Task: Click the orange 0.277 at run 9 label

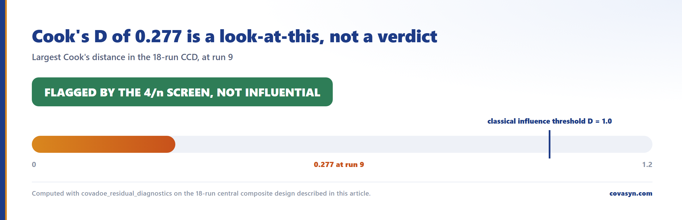Action: [x=339, y=164]
